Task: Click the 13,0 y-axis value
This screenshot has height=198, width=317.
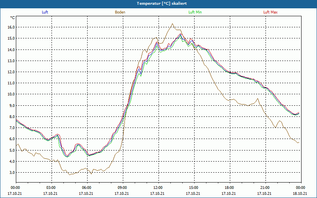Action: point(11,61)
